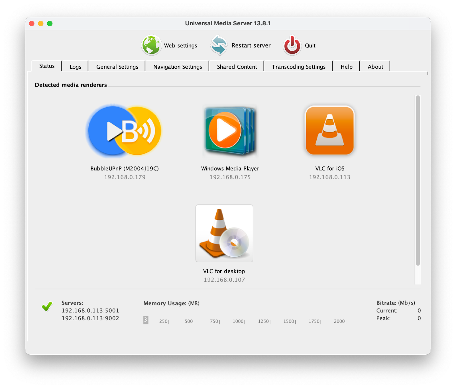
Task: View the About tab
Action: tap(375, 66)
